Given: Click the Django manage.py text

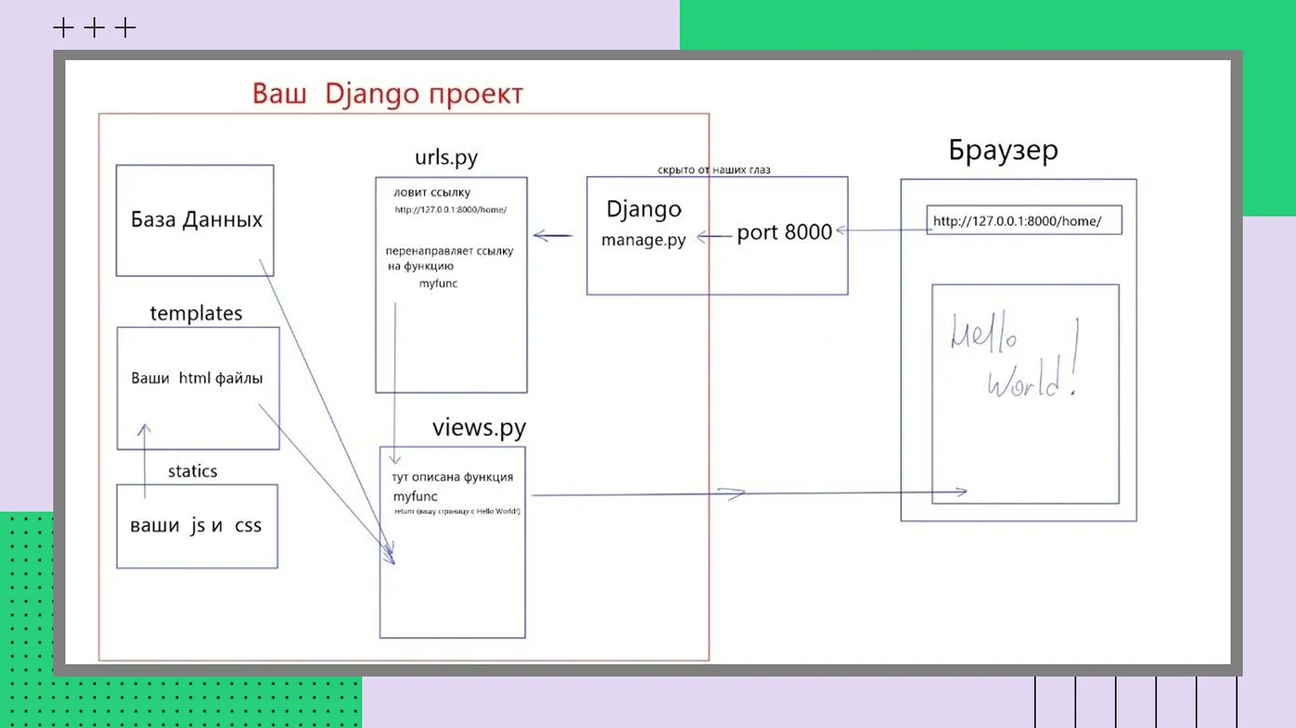Looking at the screenshot, I should pyautogui.click(x=644, y=223).
